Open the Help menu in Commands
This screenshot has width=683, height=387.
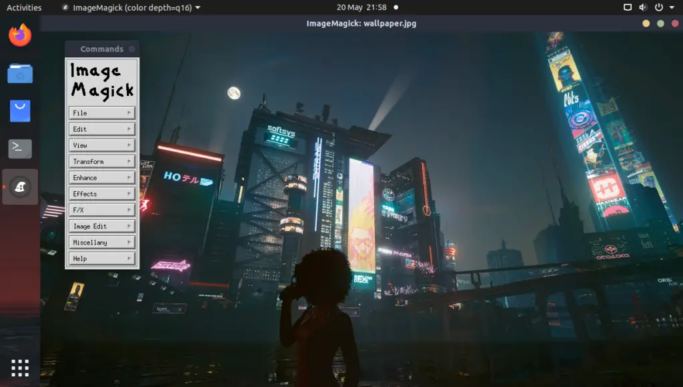102,258
